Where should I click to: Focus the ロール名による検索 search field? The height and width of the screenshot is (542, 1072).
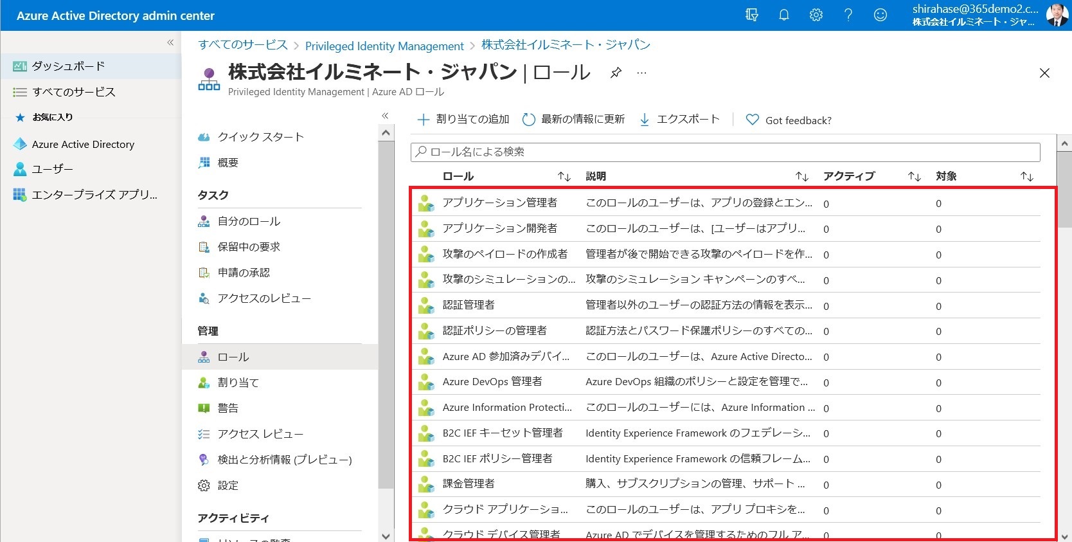725,152
